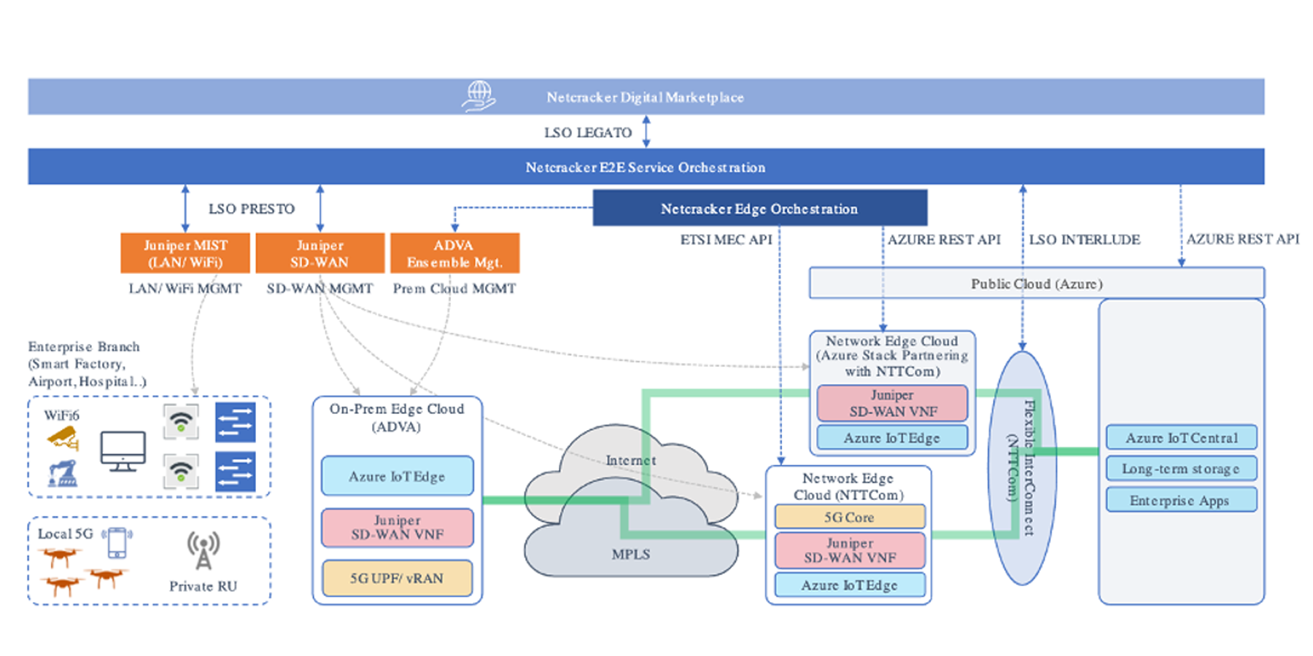The height and width of the screenshot is (656, 1313).
Task: Click the 5G Core block
Action: (x=849, y=517)
